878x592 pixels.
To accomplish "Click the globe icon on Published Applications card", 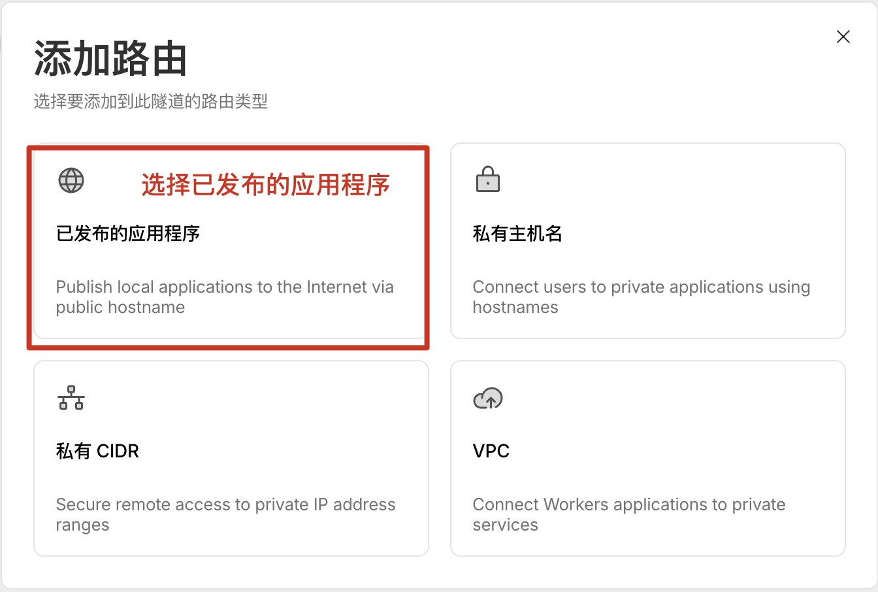I will (x=71, y=181).
